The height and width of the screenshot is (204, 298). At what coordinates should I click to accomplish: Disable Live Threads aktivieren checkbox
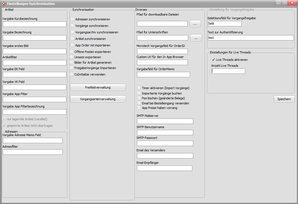tap(213, 60)
